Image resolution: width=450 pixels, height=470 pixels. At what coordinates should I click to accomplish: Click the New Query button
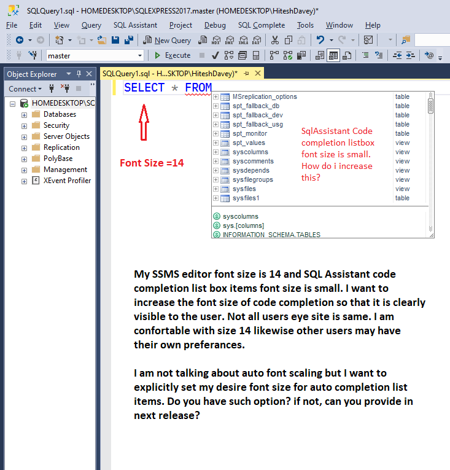167,40
